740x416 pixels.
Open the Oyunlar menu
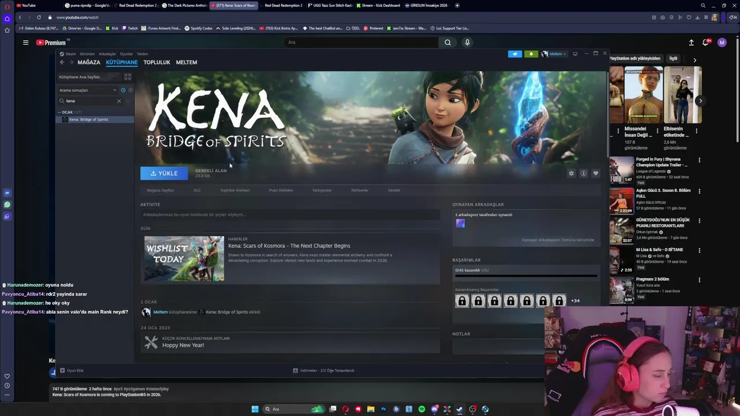tap(126, 54)
